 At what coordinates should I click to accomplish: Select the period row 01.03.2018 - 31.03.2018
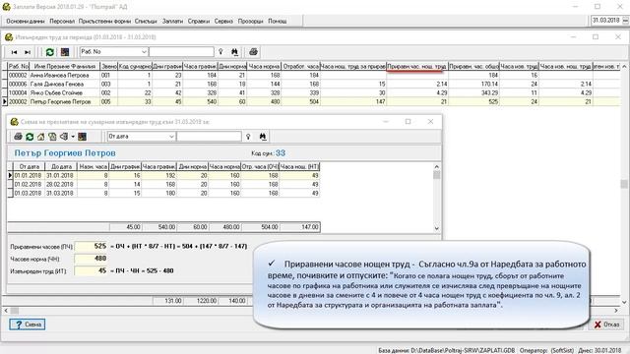coord(166,193)
